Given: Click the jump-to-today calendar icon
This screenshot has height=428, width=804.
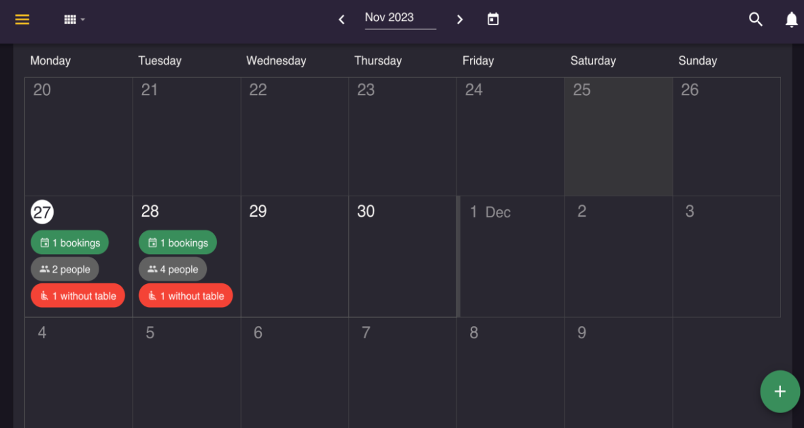Looking at the screenshot, I should [492, 18].
